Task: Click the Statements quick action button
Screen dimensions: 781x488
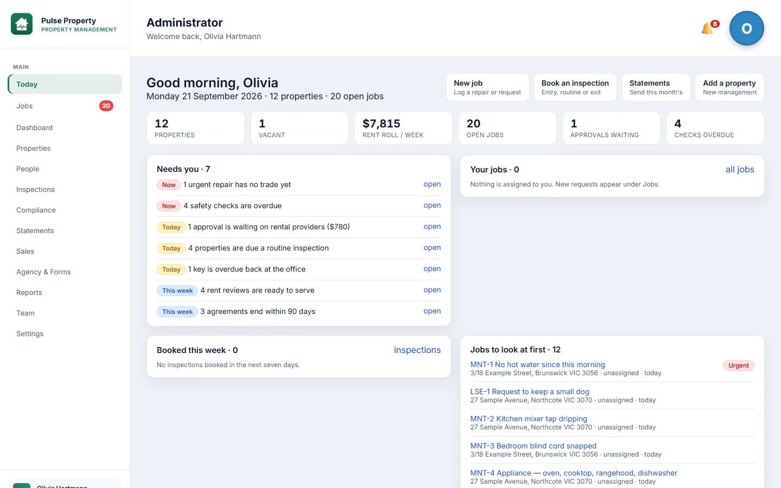Action: click(656, 87)
